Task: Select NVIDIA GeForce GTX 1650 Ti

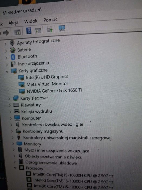Action: point(54,90)
